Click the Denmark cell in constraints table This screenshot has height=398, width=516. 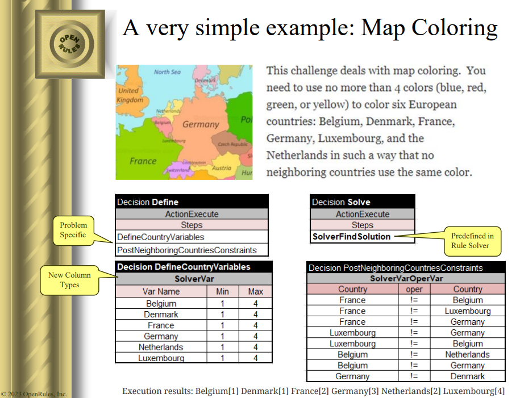(x=468, y=376)
